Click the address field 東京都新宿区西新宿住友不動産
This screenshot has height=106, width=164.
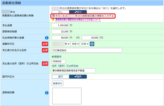74,71
